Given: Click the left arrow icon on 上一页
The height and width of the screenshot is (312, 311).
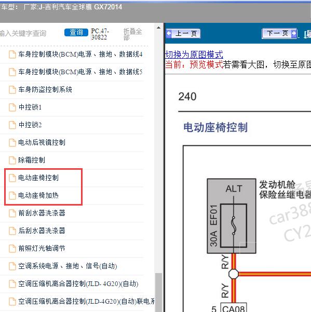Looking at the screenshot, I should [x=169, y=33].
